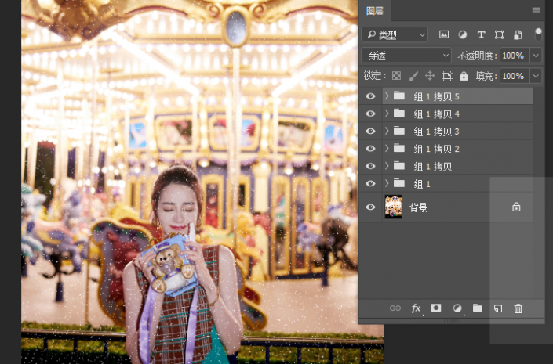Screen dimensions: 553x364
Task: Filter for pixel layers icon
Action: [x=443, y=35]
